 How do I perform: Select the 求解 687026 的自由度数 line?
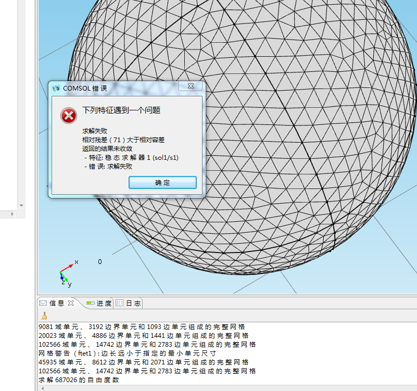[x=79, y=380]
